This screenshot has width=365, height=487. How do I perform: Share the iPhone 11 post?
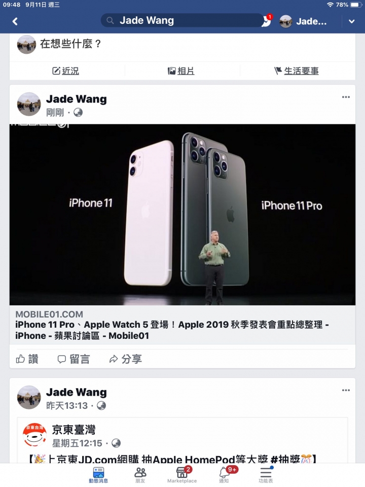click(125, 359)
